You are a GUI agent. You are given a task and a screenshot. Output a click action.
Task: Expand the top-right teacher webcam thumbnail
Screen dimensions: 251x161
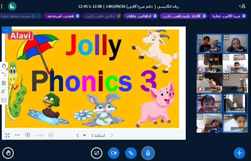pyautogui.click(x=226, y=38)
